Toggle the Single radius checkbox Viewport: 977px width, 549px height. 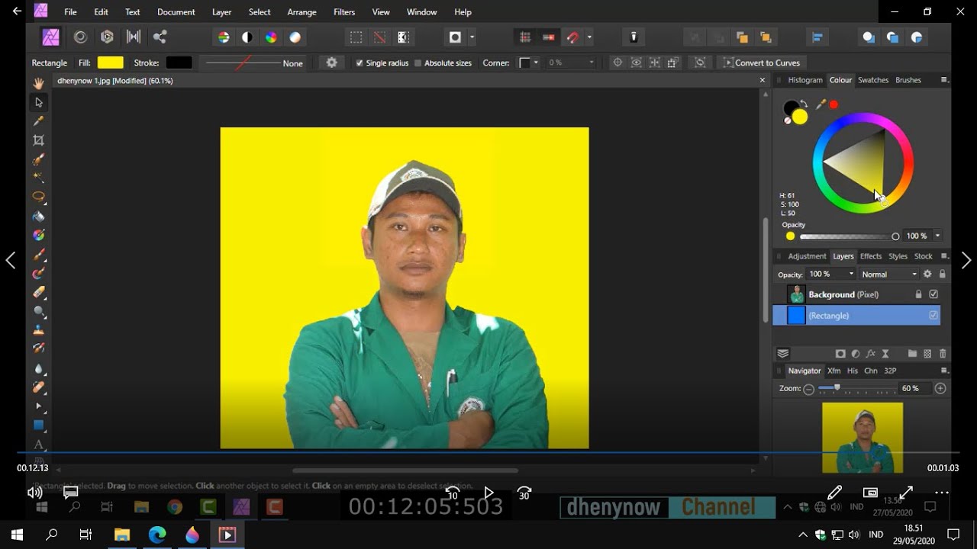360,63
